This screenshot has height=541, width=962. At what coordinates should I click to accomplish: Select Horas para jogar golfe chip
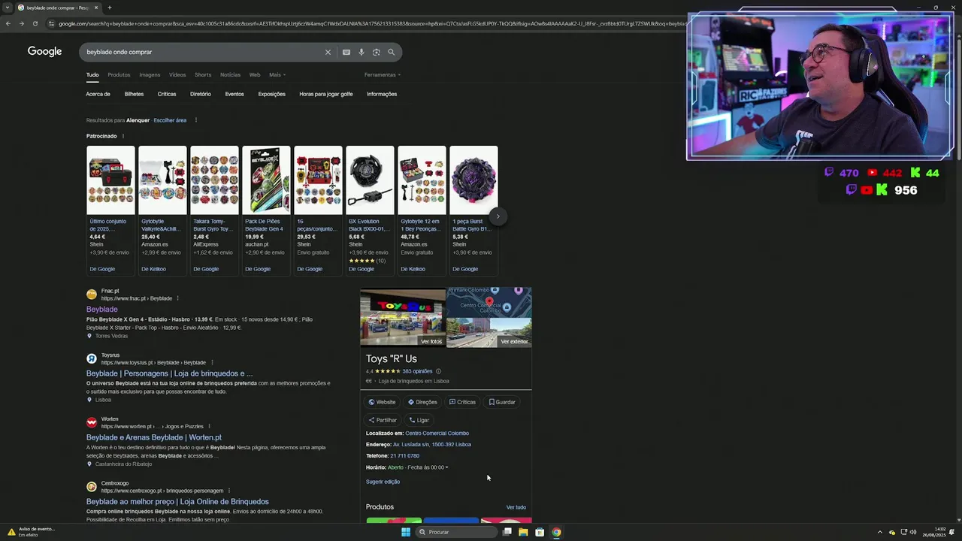point(326,94)
